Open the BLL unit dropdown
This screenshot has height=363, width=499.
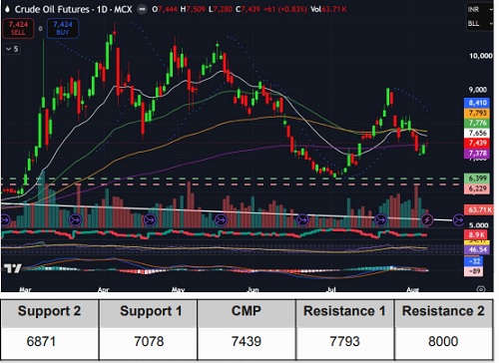pos(479,23)
